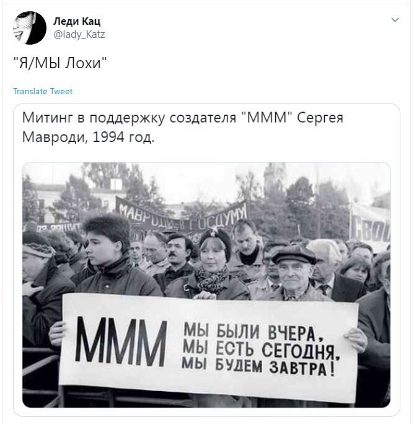This screenshot has height=424, width=414.
Task: Click the quoted tweet text about Мавроди
Action: (183, 127)
